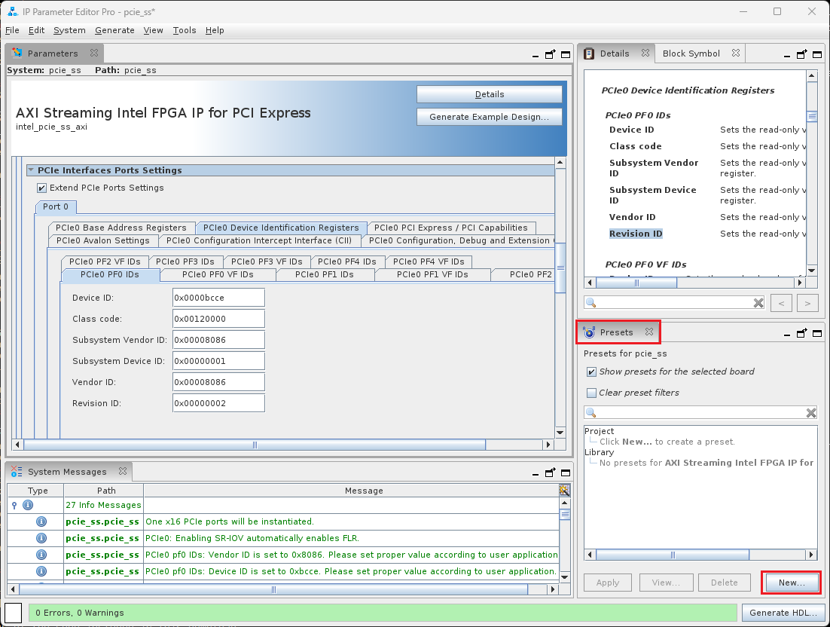
Task: Collapse the 27 Info Messages tree node
Action: pos(14,505)
